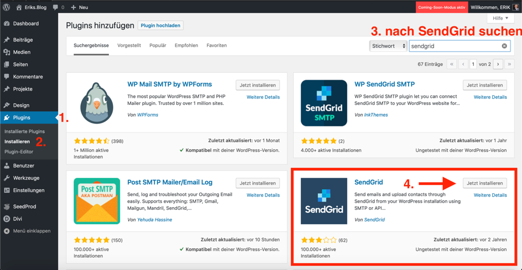Click the Benutzer user icon
Image resolution: width=522 pixels, height=270 pixels.
point(6,166)
